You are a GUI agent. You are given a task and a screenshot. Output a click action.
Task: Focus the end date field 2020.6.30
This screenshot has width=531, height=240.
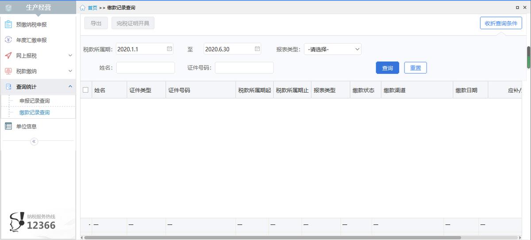232,49
